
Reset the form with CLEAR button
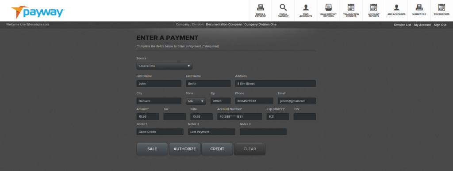250,149
